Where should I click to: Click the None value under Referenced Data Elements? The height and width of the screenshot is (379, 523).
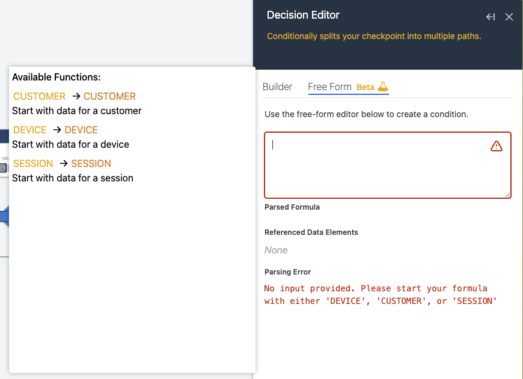click(x=276, y=250)
